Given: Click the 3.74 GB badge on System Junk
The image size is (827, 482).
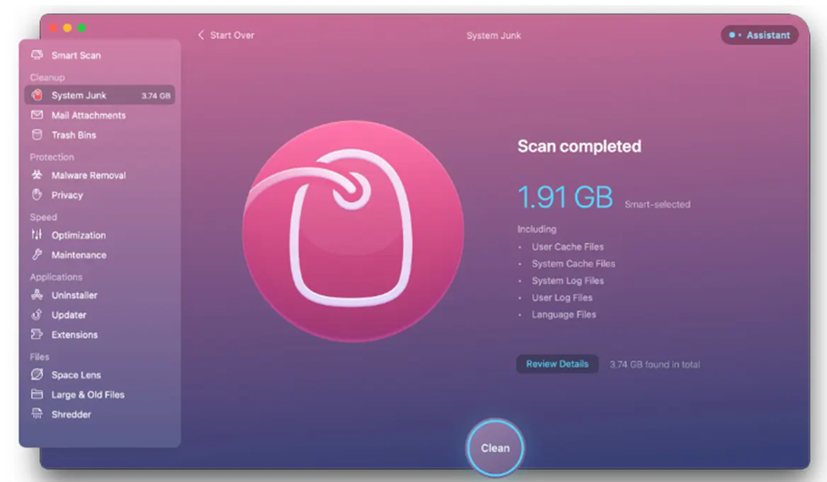Looking at the screenshot, I should pos(155,96).
